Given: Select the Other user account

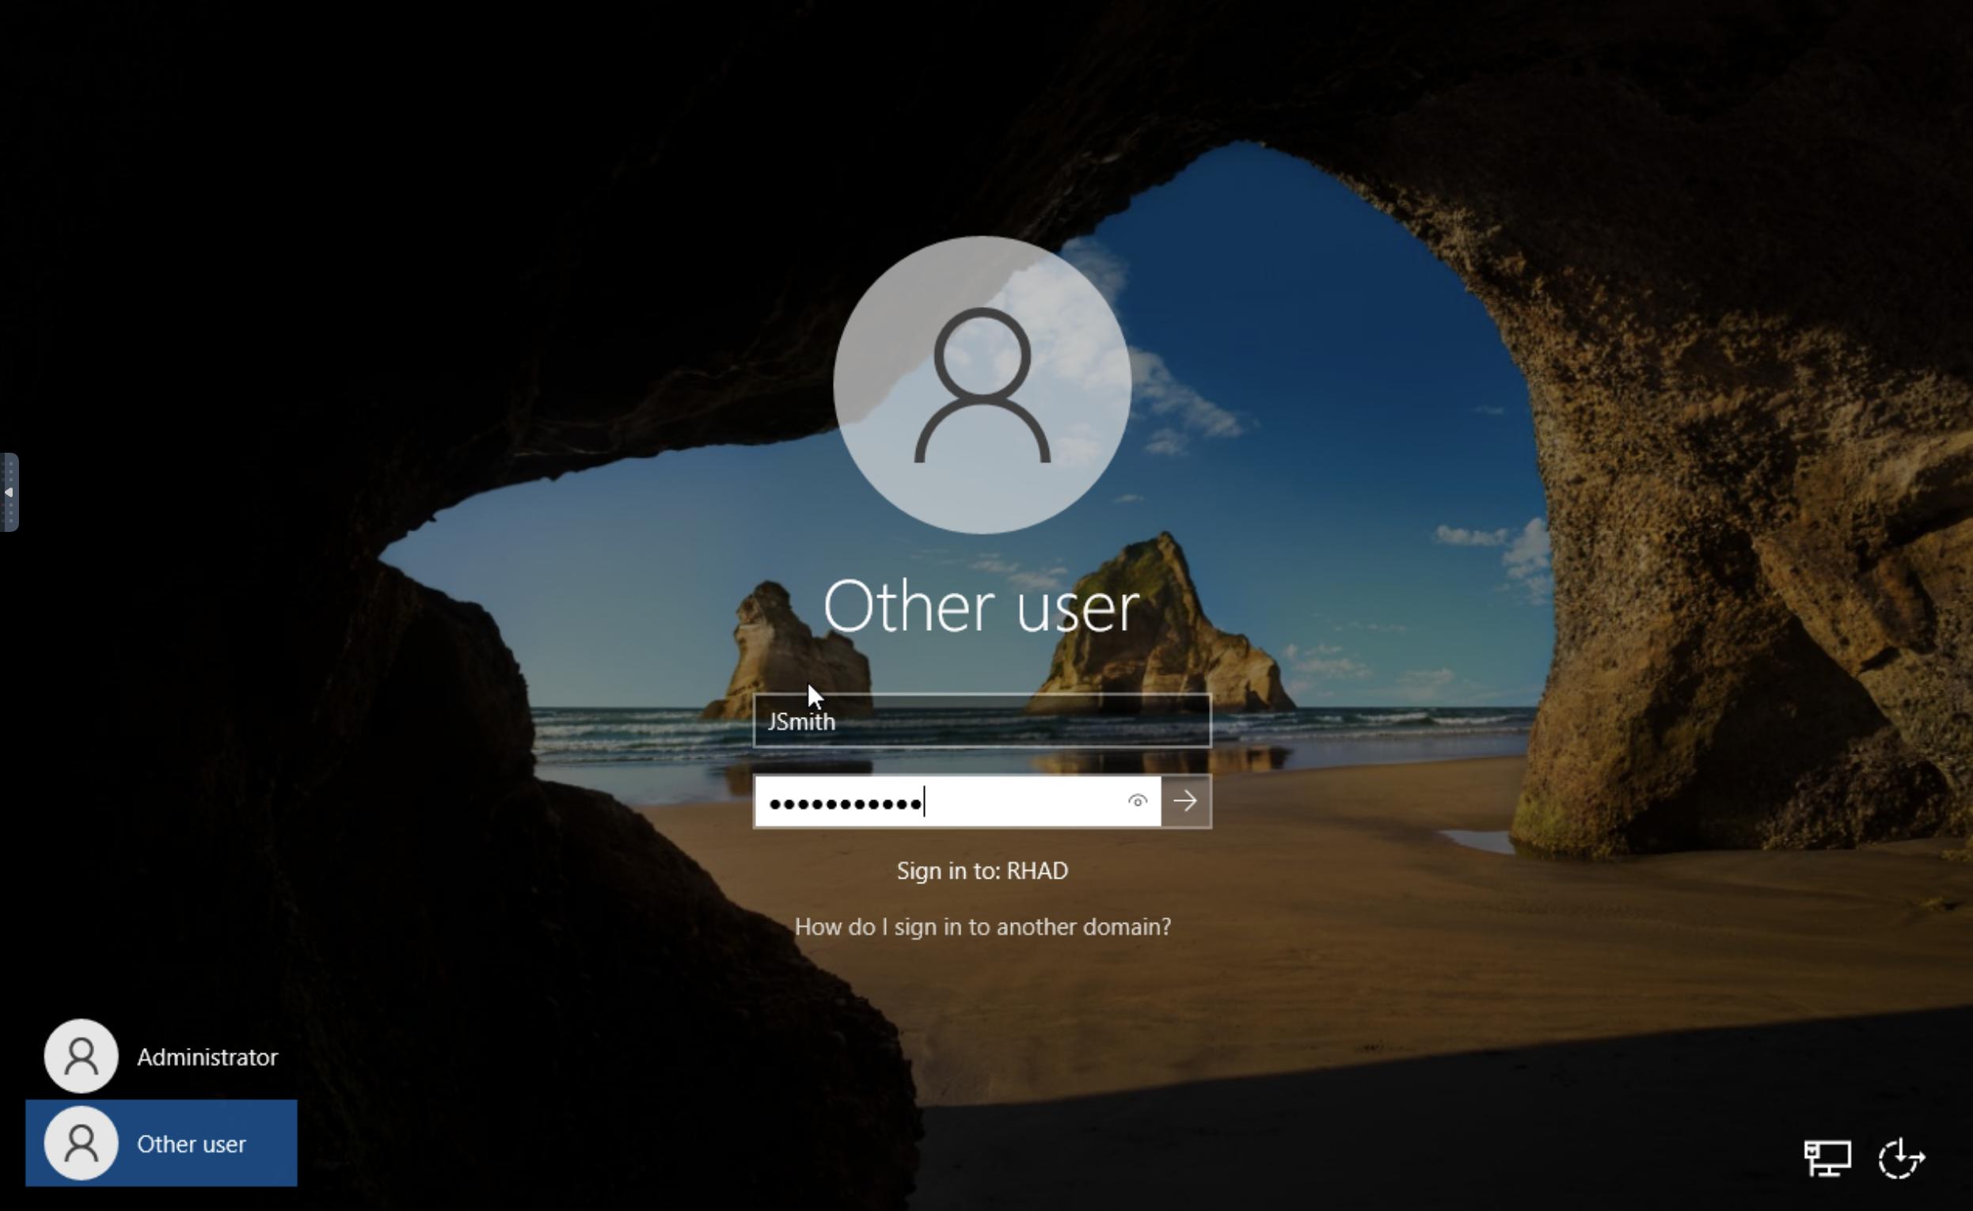Looking at the screenshot, I should coord(161,1143).
